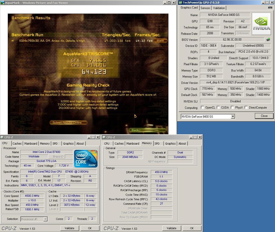The image size is (275, 232).
Task: Open Graphics tab in right CPU-Z window
Action: pos(170,144)
